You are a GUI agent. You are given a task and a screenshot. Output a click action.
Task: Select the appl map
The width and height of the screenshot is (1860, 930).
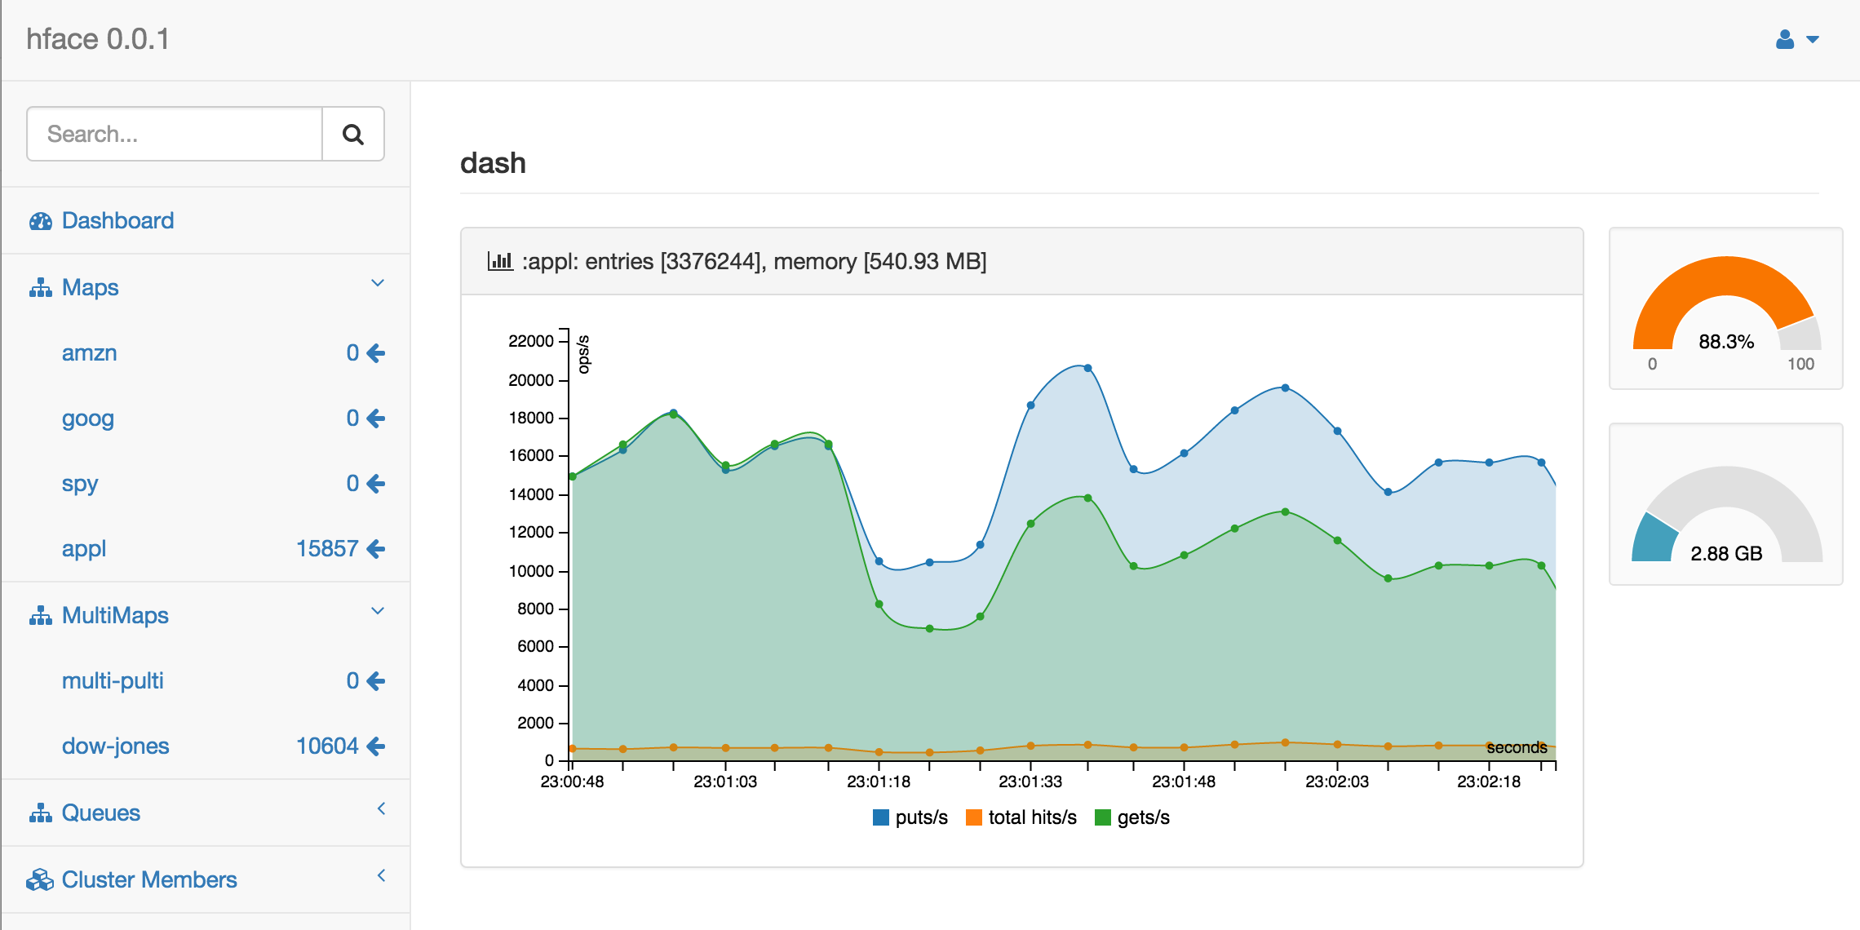click(84, 549)
